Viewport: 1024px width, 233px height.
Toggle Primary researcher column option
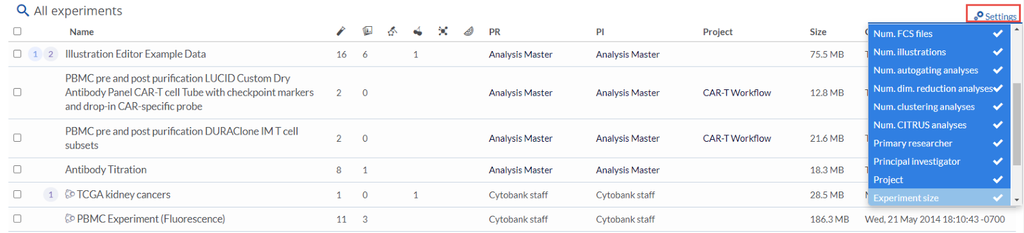click(939, 143)
